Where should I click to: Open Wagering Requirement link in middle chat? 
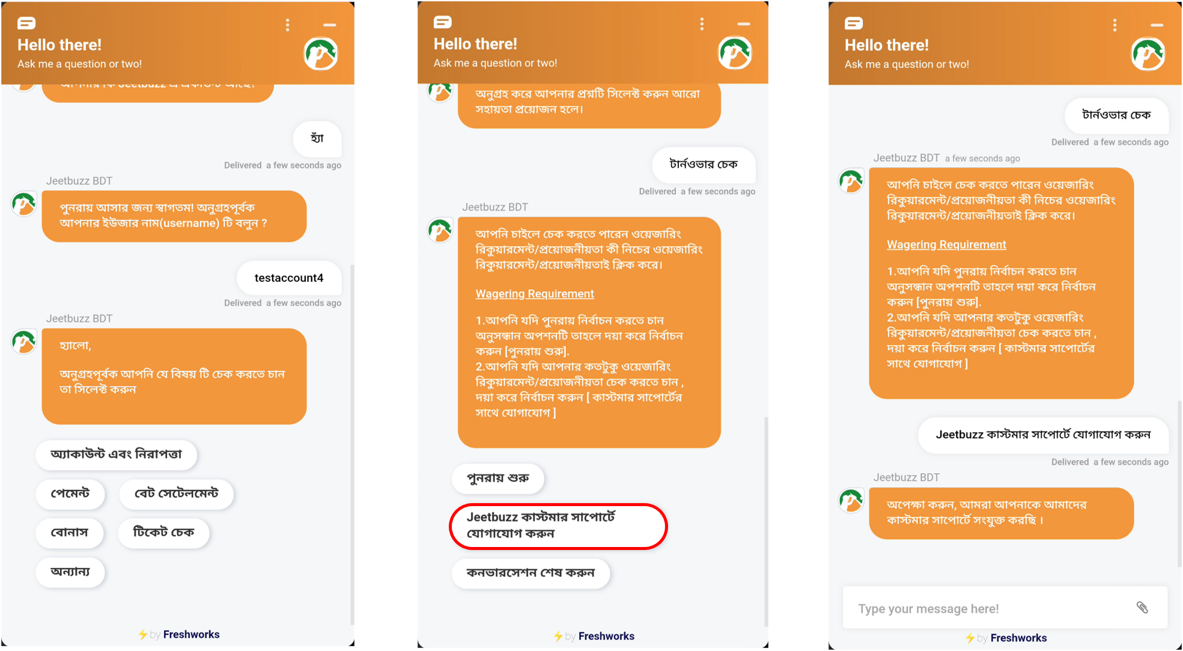(534, 294)
